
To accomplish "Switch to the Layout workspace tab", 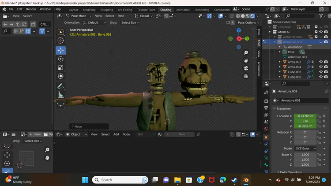I will coord(73,10).
